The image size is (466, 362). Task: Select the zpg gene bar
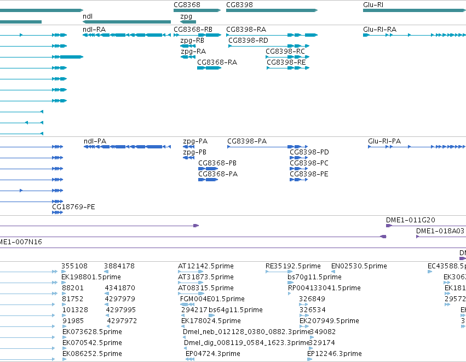pos(188,22)
